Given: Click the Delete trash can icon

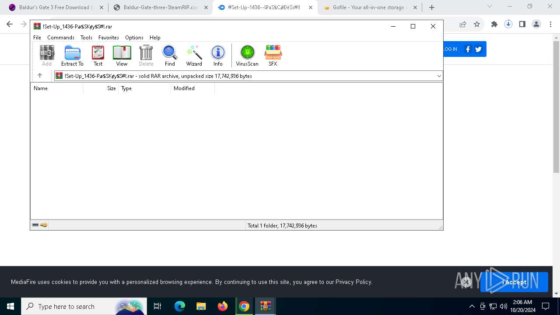Looking at the screenshot, I should pyautogui.click(x=146, y=56).
